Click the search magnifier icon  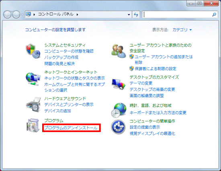tap(214, 14)
